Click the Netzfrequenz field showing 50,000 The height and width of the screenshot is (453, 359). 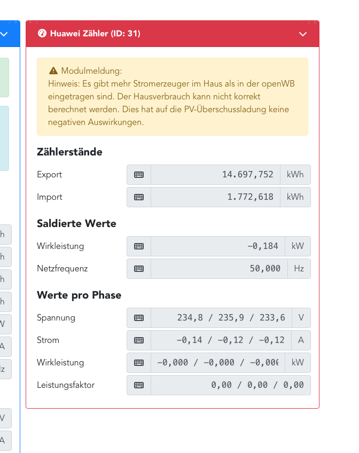[222, 269]
